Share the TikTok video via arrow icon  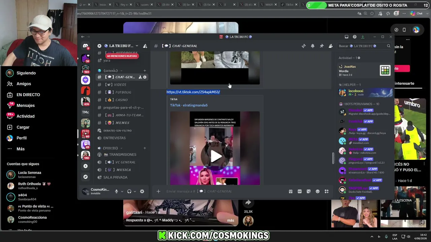[x=248, y=202]
